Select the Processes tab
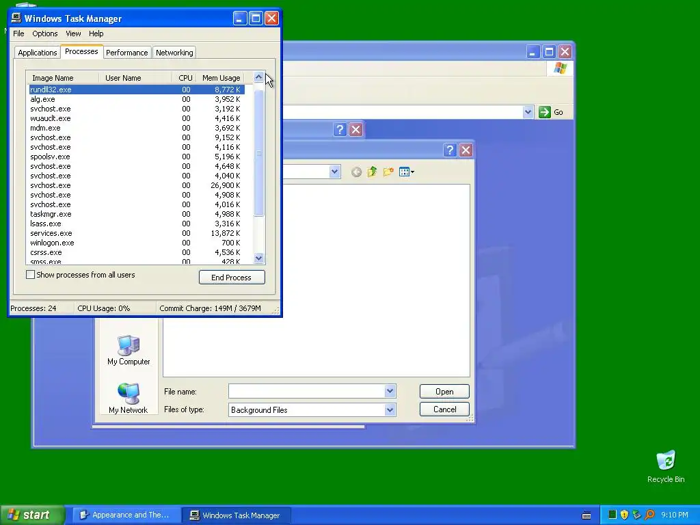 pos(81,52)
